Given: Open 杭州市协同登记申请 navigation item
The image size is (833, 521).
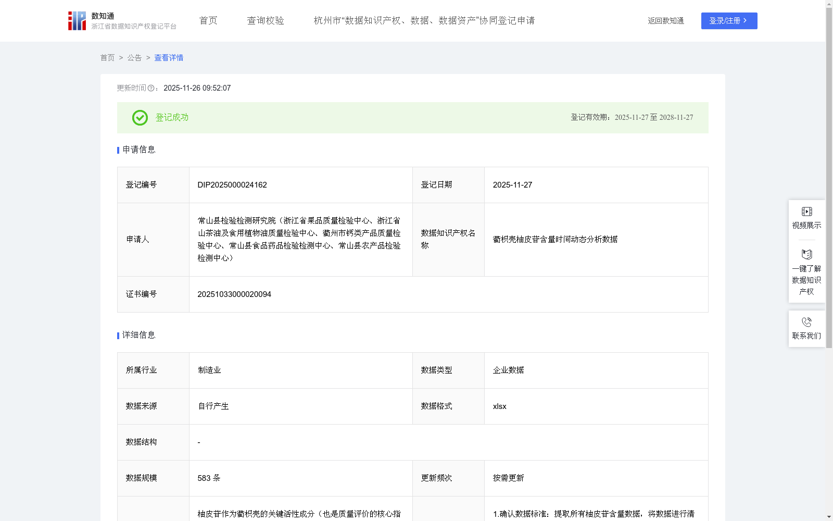Looking at the screenshot, I should click(x=424, y=21).
